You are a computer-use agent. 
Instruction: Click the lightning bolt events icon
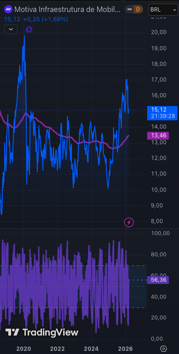pos(129,223)
